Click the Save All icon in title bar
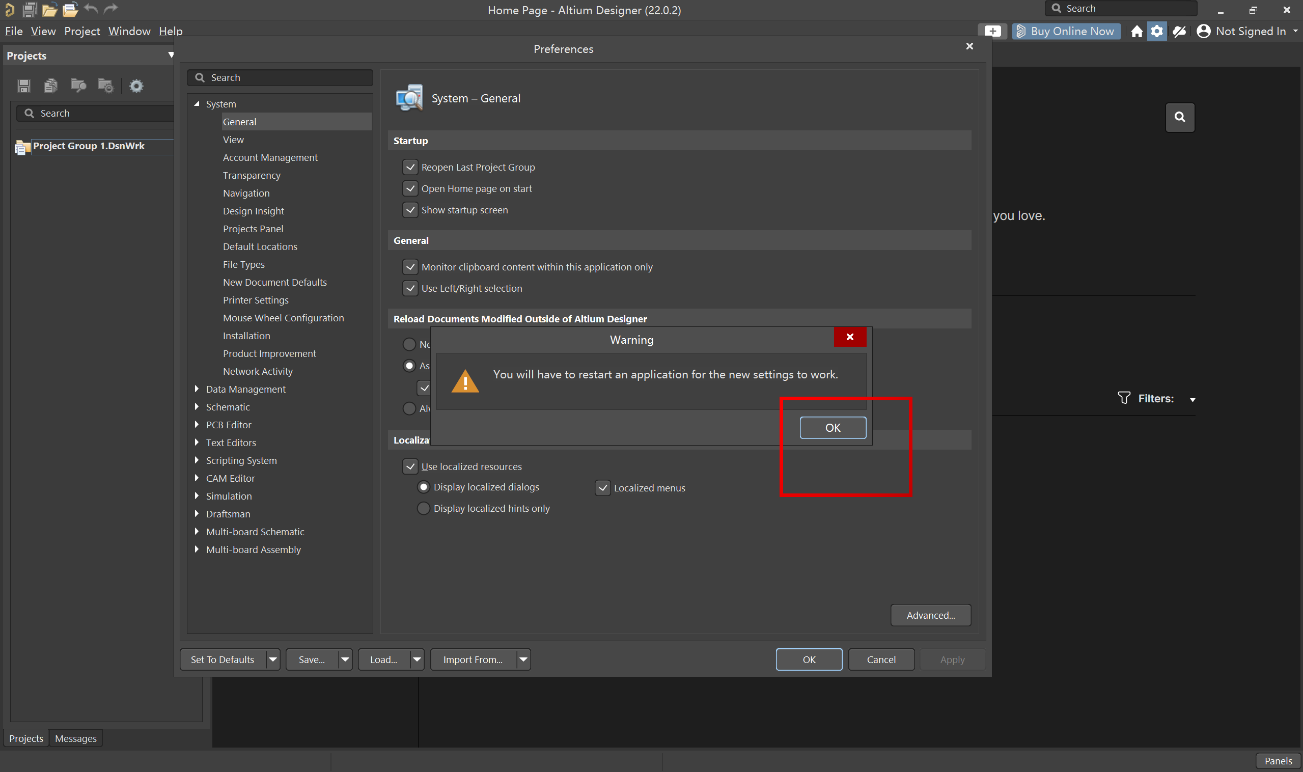 [x=29, y=9]
